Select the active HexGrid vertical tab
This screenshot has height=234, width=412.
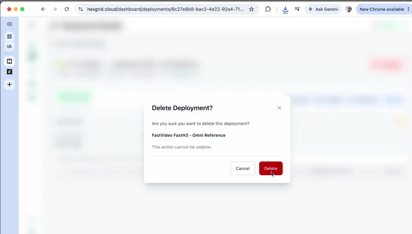(10, 61)
